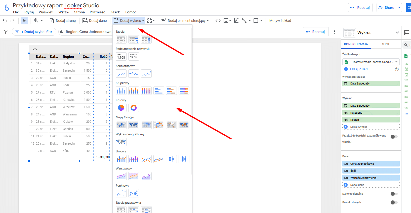The width and height of the screenshot is (411, 213).
Task: Insert URL embed code icon
Action: [x=218, y=21]
